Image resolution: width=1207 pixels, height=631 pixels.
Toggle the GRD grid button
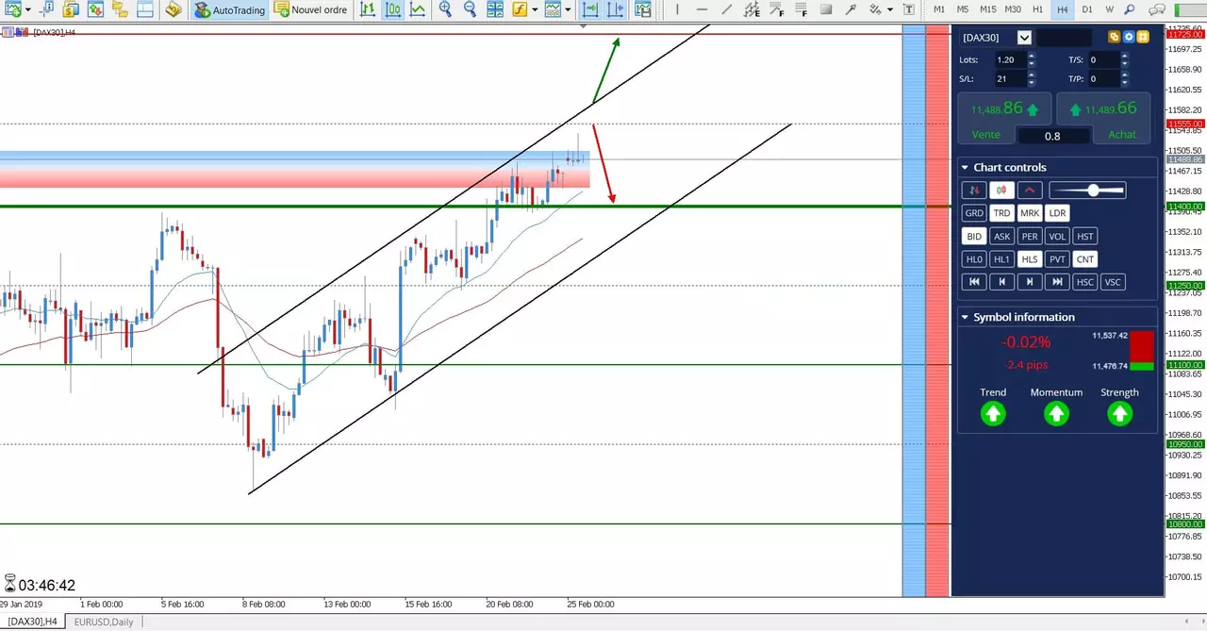pyautogui.click(x=974, y=213)
